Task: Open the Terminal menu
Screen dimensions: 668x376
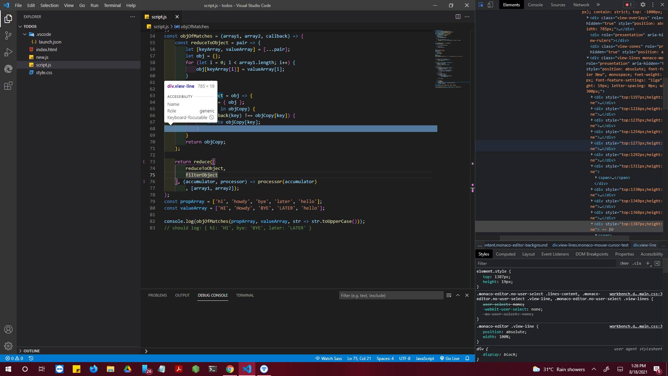Action: [112, 5]
